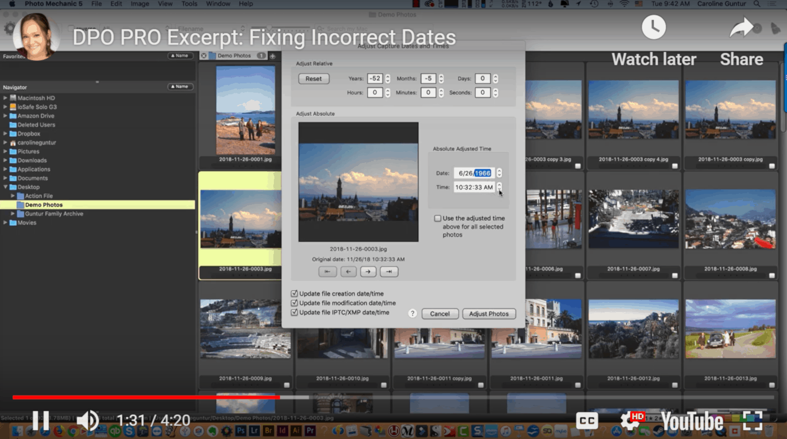This screenshot has height=439, width=787.
Task: Seek on the red video progress bar
Action: 146,397
